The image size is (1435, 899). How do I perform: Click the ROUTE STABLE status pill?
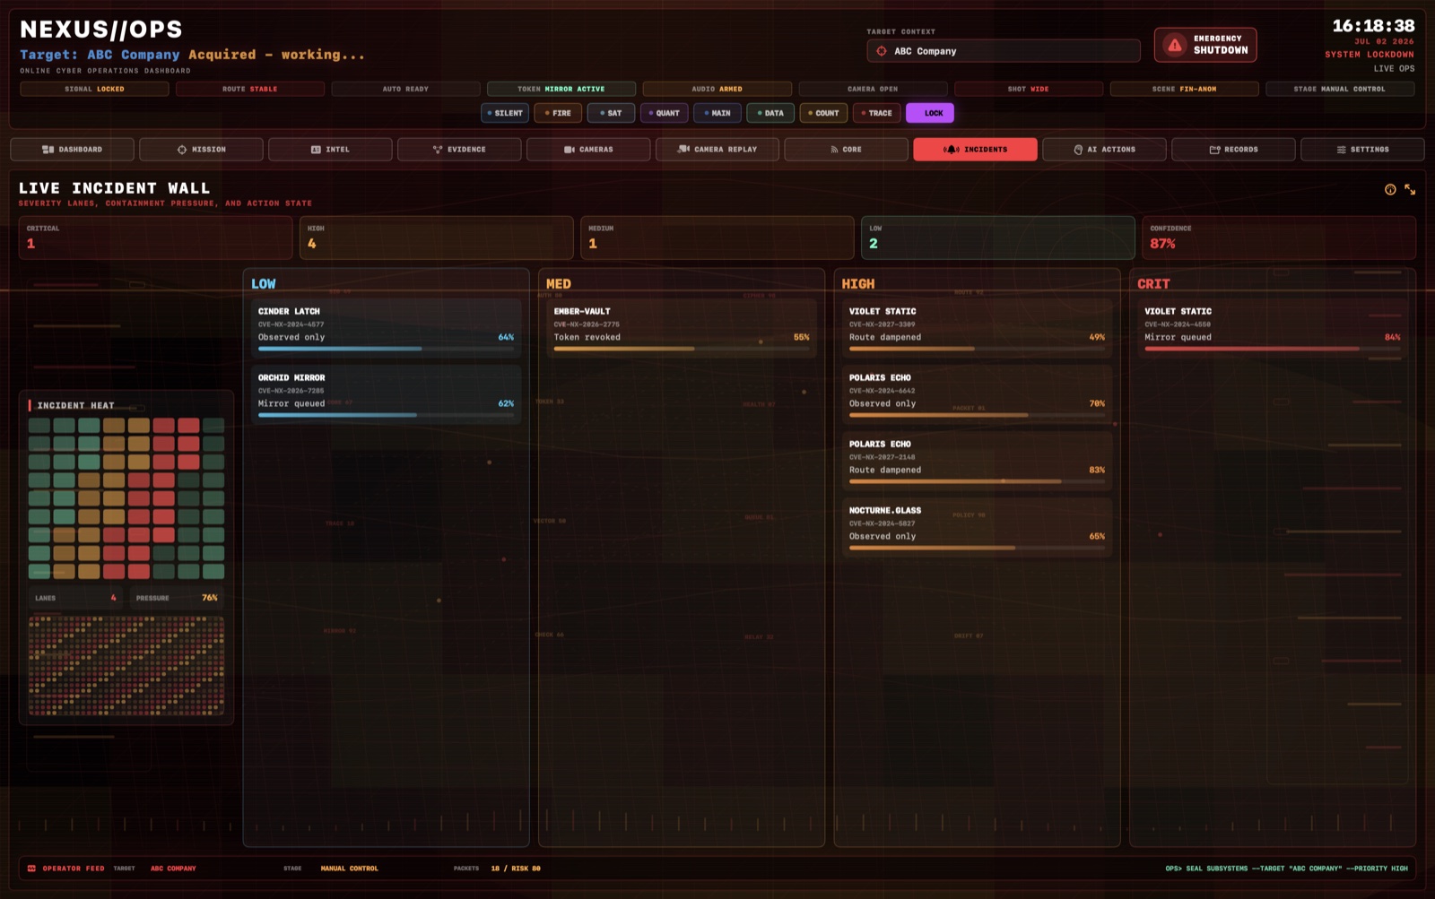[250, 89]
